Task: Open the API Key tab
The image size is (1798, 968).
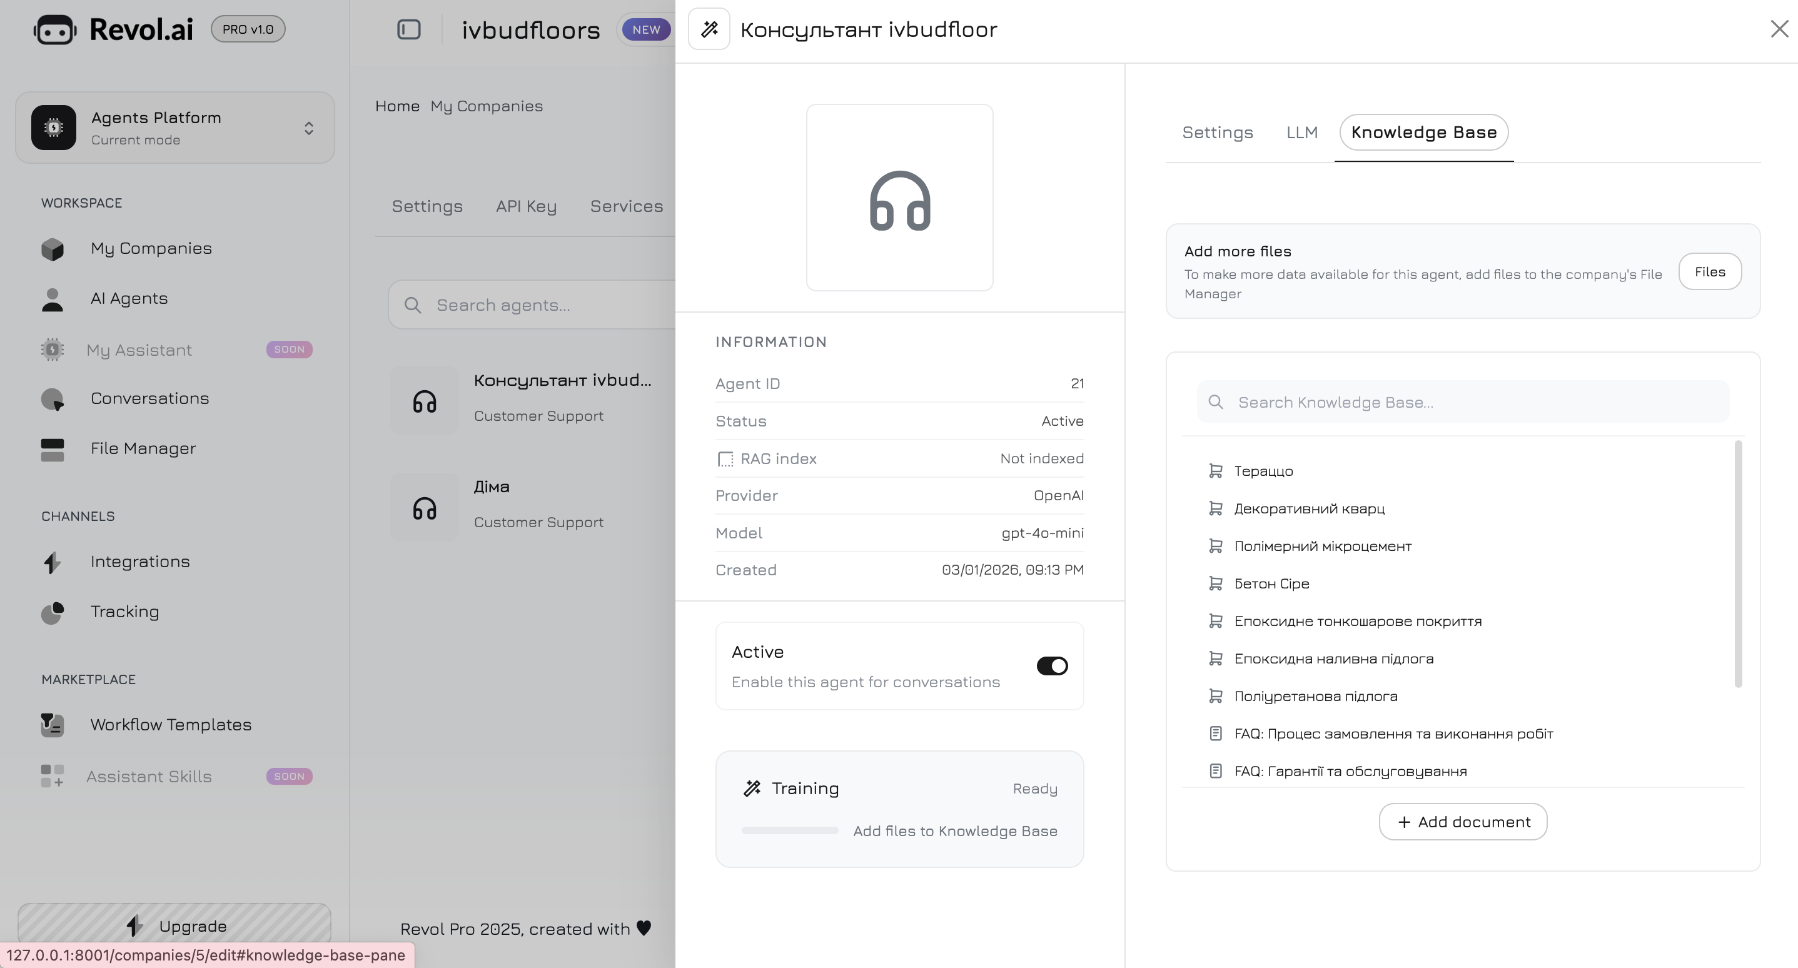Action: [525, 206]
